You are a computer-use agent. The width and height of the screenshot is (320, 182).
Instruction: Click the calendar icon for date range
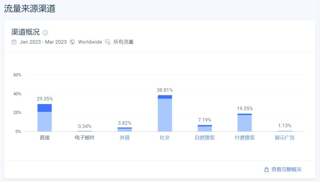[14, 42]
